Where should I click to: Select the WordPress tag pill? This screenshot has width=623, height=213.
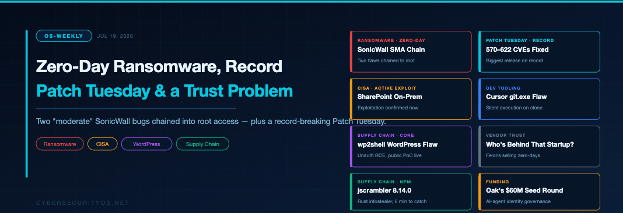tap(146, 144)
